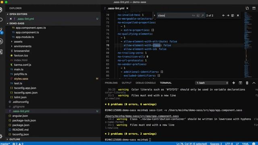Open app.component.ts file
Viewport: 258px width, 145px height.
[x=27, y=32]
